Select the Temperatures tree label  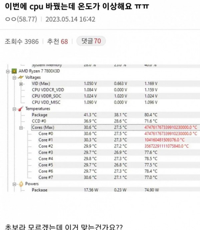coord(38,109)
